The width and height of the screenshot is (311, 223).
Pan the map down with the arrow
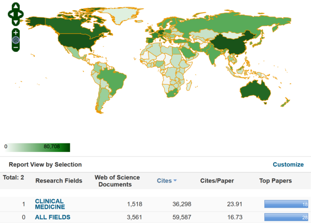pyautogui.click(x=16, y=22)
